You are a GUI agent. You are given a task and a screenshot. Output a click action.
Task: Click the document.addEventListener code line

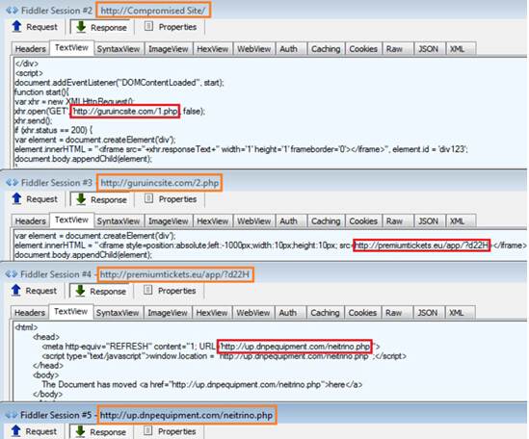point(119,83)
